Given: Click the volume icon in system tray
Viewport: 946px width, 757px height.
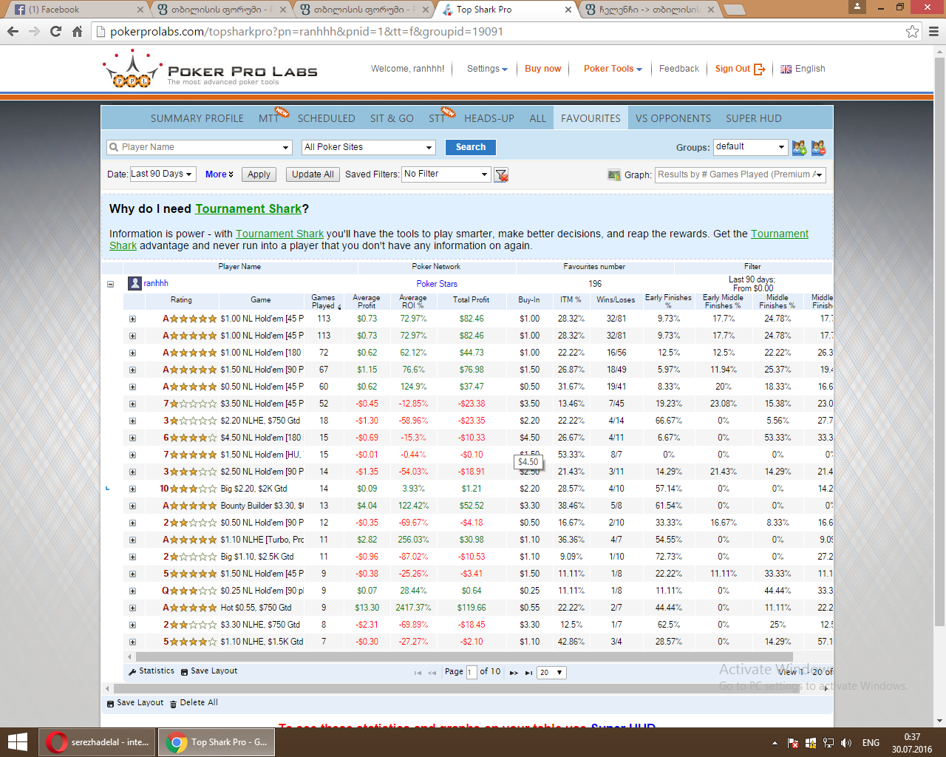Looking at the screenshot, I should (x=846, y=743).
